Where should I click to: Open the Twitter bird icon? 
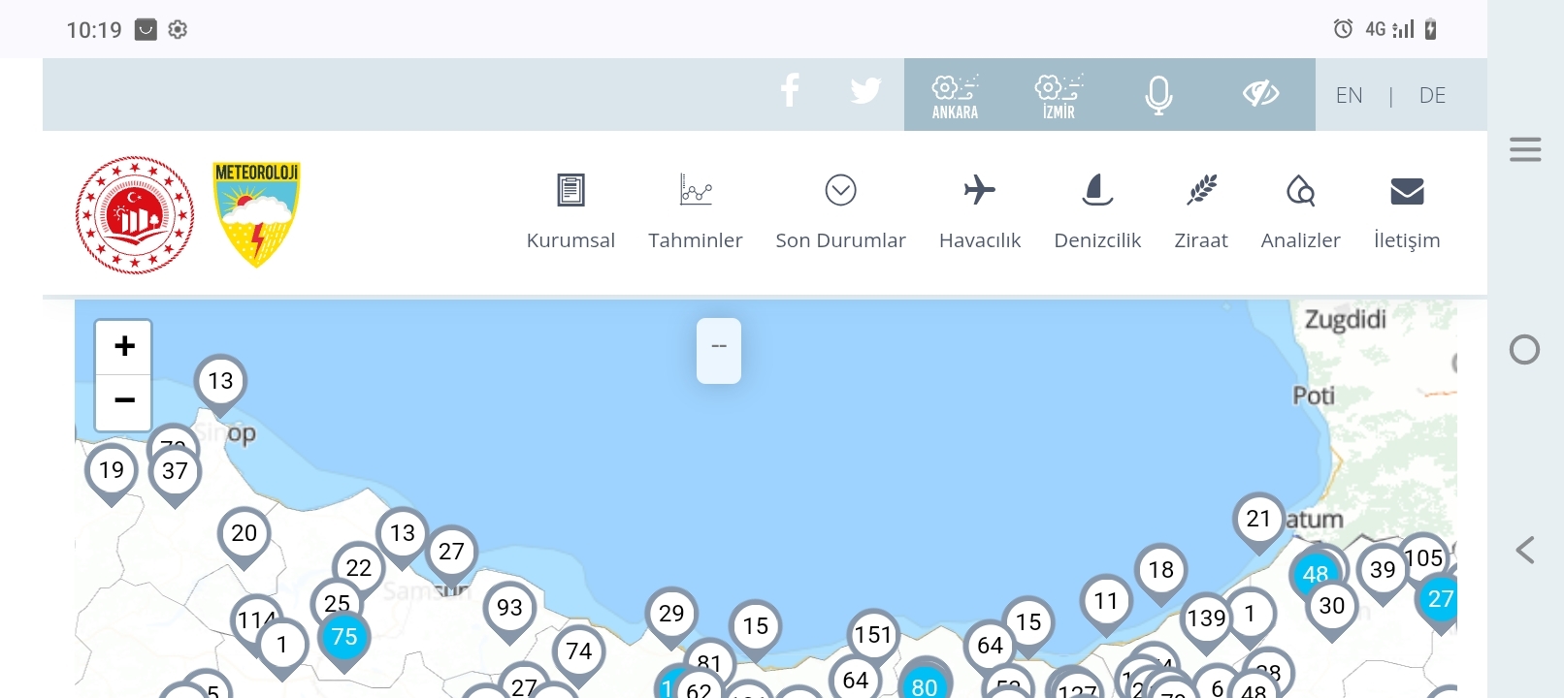[x=865, y=91]
